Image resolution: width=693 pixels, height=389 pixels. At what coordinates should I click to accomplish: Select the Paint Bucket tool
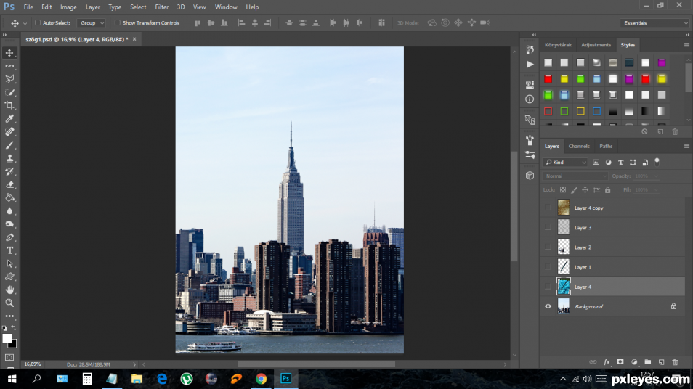coord(9,198)
